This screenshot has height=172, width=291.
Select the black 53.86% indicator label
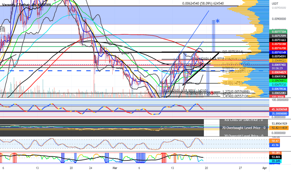pos(276,157)
